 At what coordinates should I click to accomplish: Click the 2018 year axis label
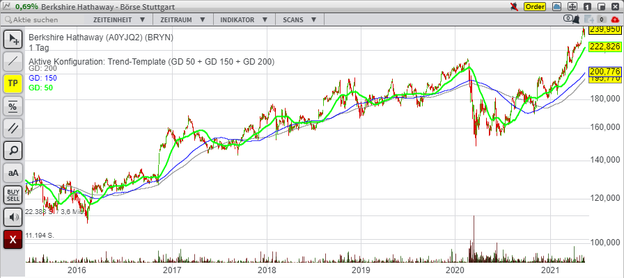point(267,270)
